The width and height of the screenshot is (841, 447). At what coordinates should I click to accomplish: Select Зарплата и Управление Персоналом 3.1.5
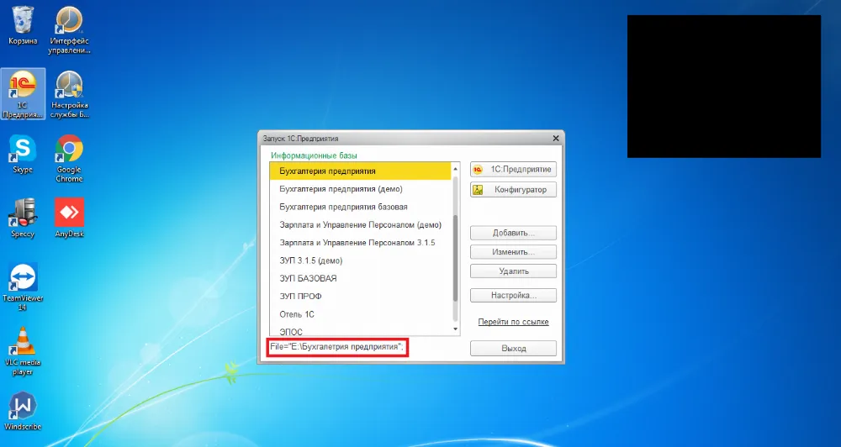(x=361, y=243)
